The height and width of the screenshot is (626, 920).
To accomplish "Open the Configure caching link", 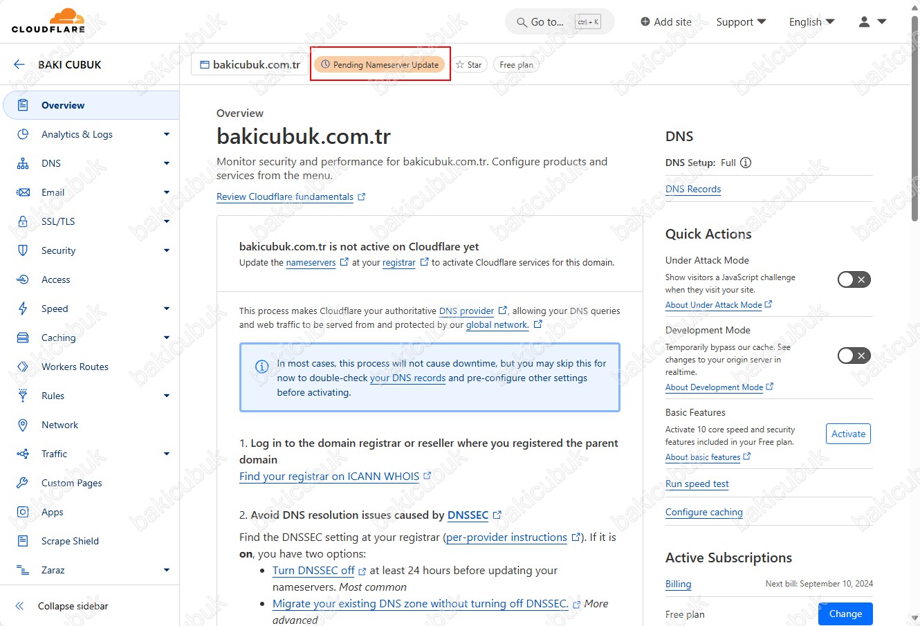I will [704, 512].
